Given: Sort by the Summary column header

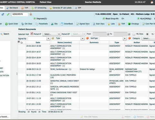Looking at the screenshot, I should pyautogui.click(x=94, y=42).
